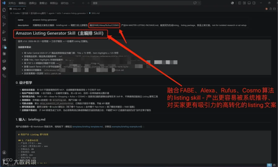Toggle the secondary side bar layout icon

click(254, 3)
